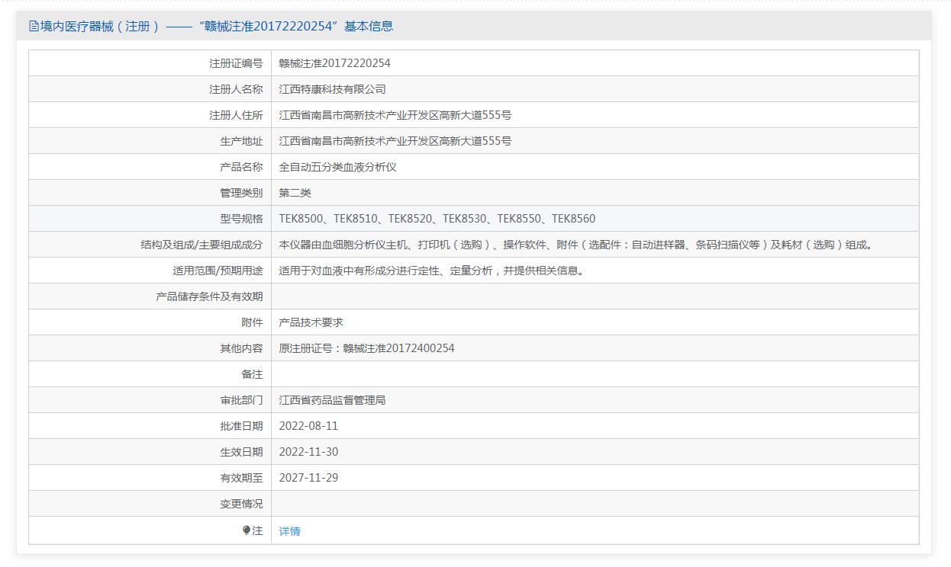
Task: Click management category value 第二类
Action: point(295,193)
